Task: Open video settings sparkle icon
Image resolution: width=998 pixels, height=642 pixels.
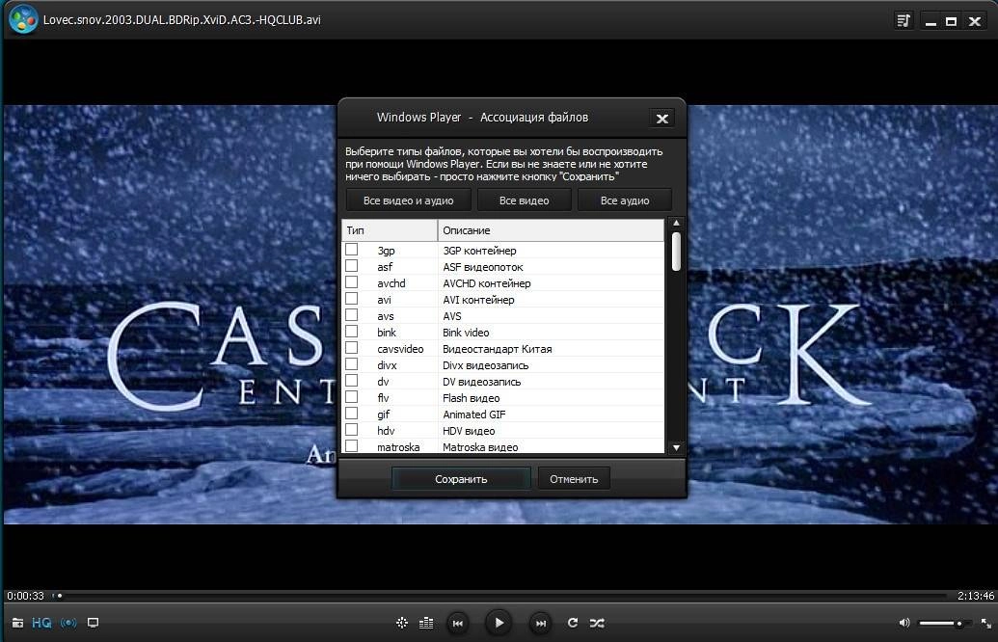Action: (x=402, y=623)
